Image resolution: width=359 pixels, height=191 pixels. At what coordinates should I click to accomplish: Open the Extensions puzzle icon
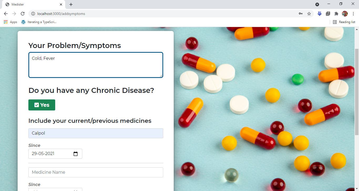coord(336,14)
